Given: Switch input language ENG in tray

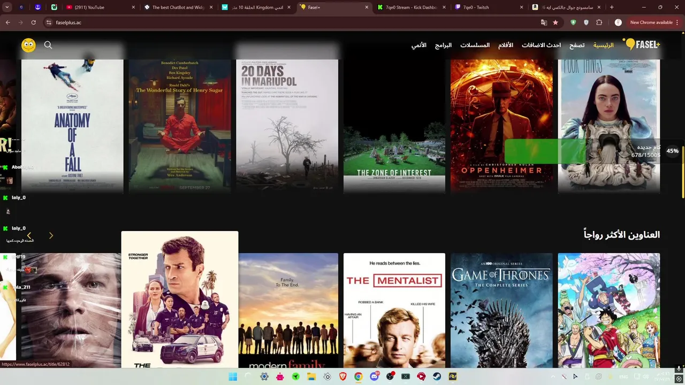Looking at the screenshot, I should point(623,376).
